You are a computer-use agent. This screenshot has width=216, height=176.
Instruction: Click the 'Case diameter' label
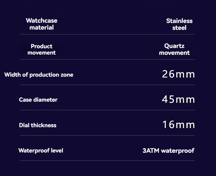point(38,100)
